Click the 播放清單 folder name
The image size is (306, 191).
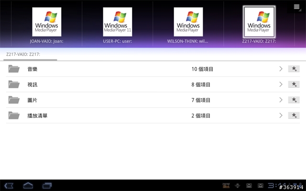pos(37,116)
